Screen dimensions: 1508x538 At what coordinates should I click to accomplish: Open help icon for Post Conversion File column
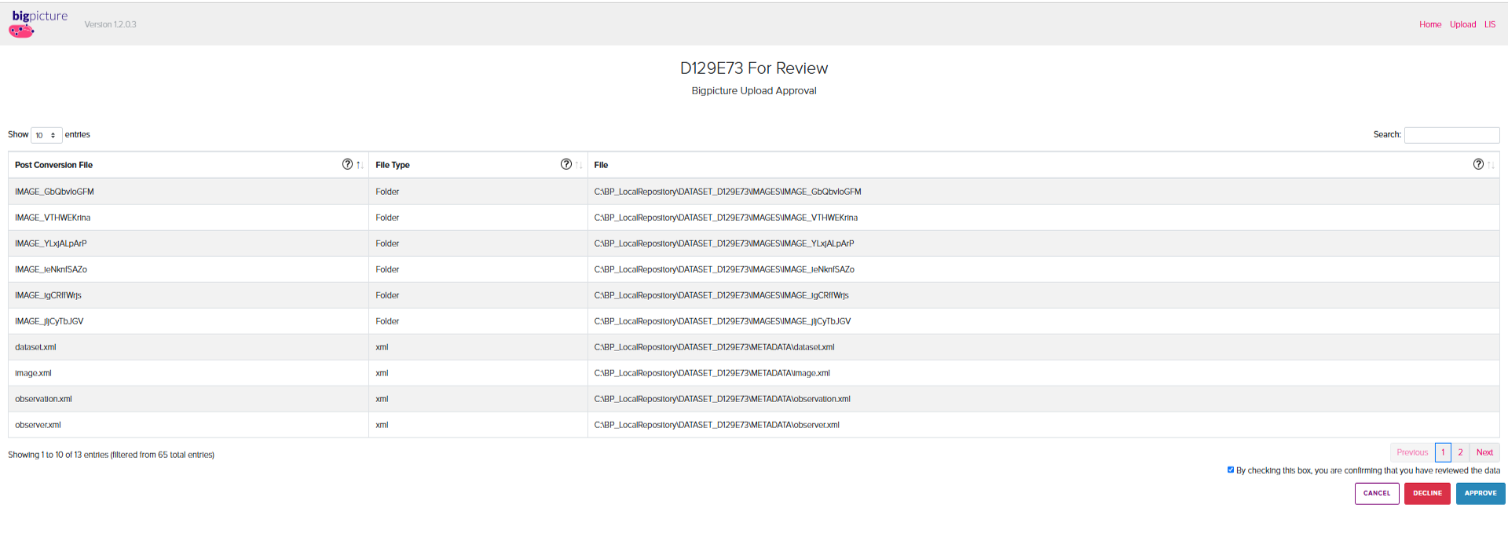pos(347,164)
